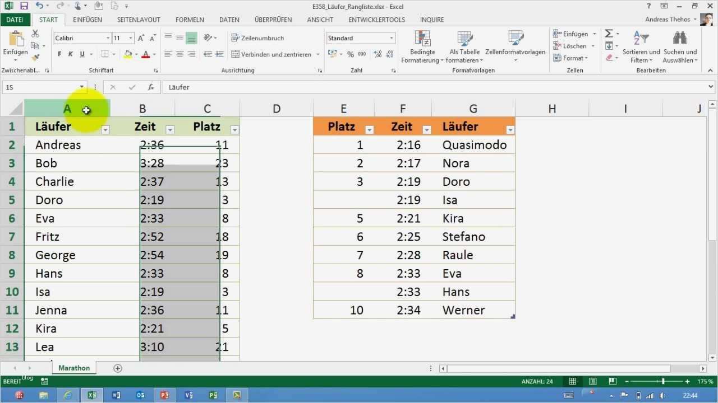Click the borders icon in Schriftart
The height and width of the screenshot is (403, 718).
click(105, 54)
